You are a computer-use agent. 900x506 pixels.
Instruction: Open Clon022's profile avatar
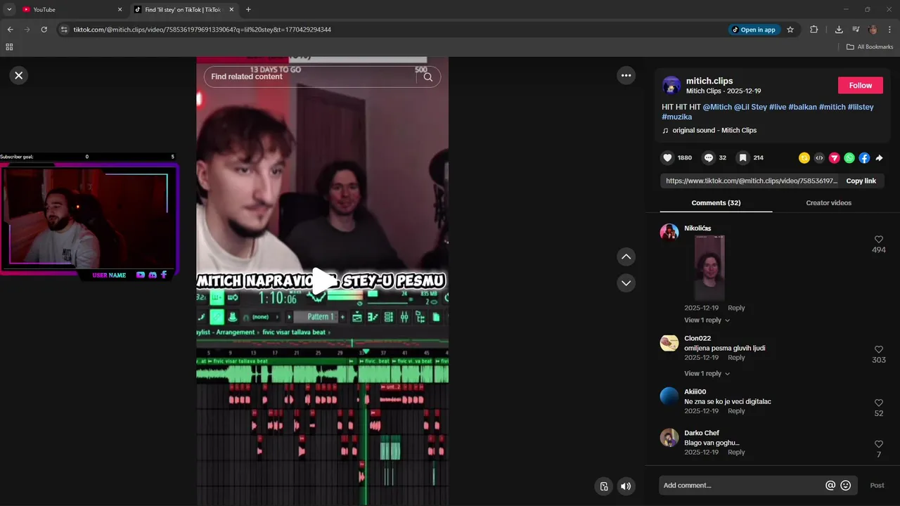point(669,343)
